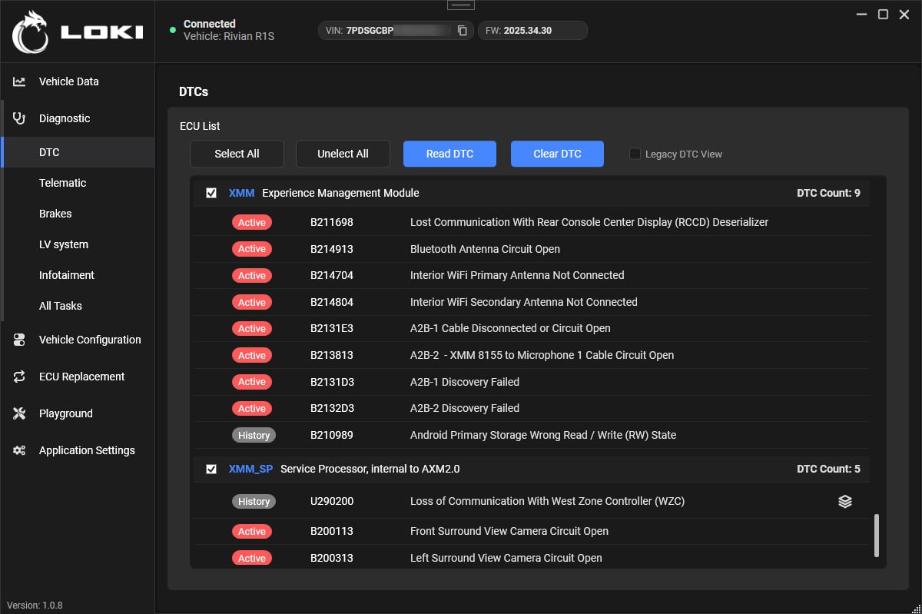Click the Vehicle Data chart icon
922x614 pixels.
19,81
